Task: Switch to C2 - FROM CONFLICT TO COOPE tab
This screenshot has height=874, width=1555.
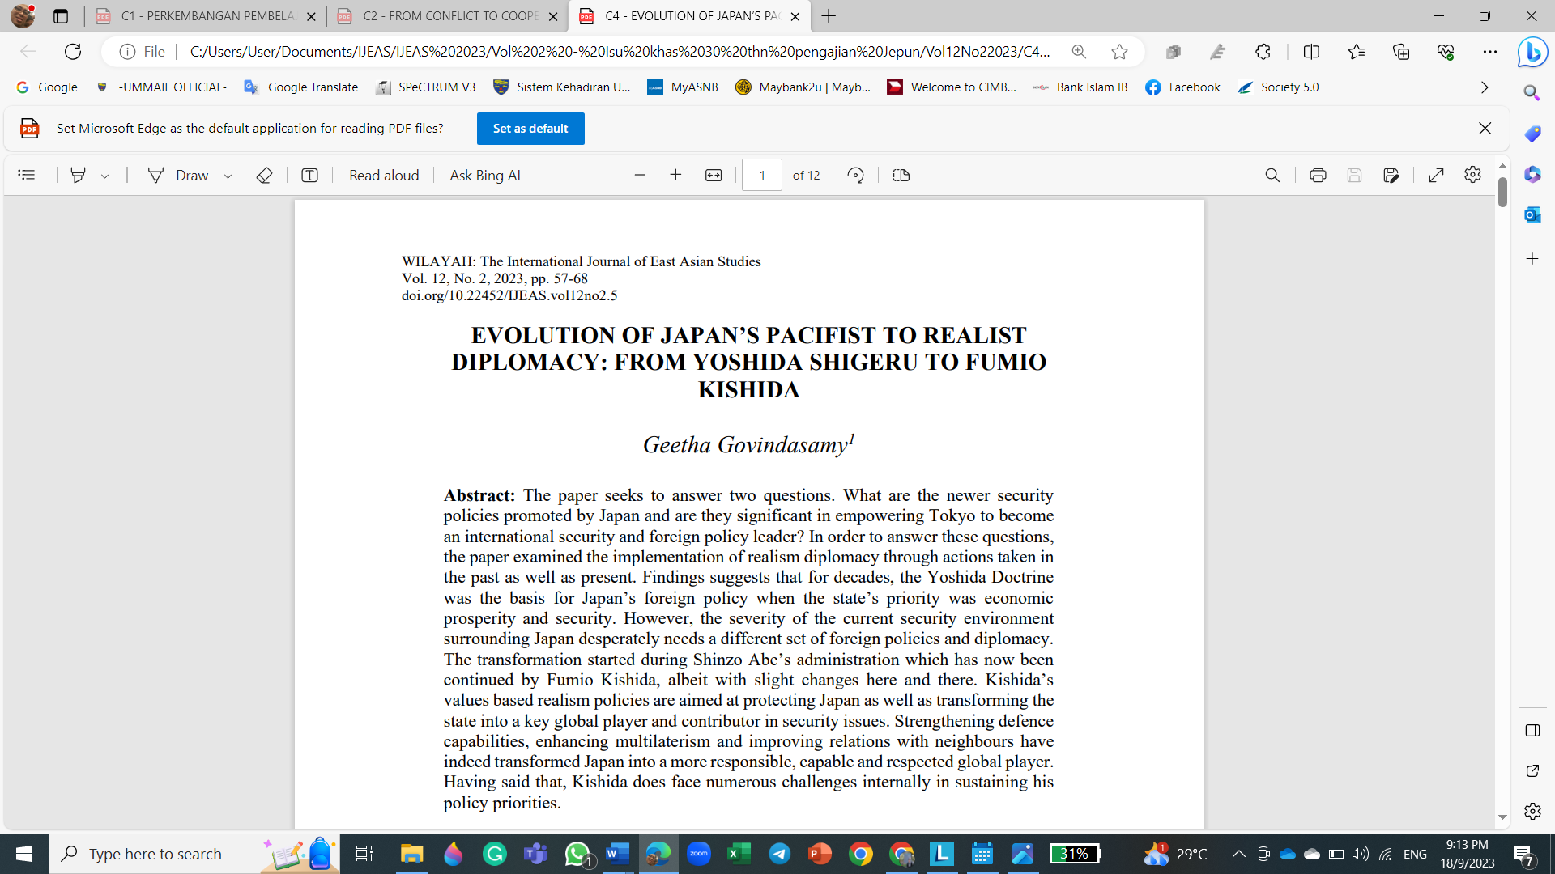Action: 449,16
